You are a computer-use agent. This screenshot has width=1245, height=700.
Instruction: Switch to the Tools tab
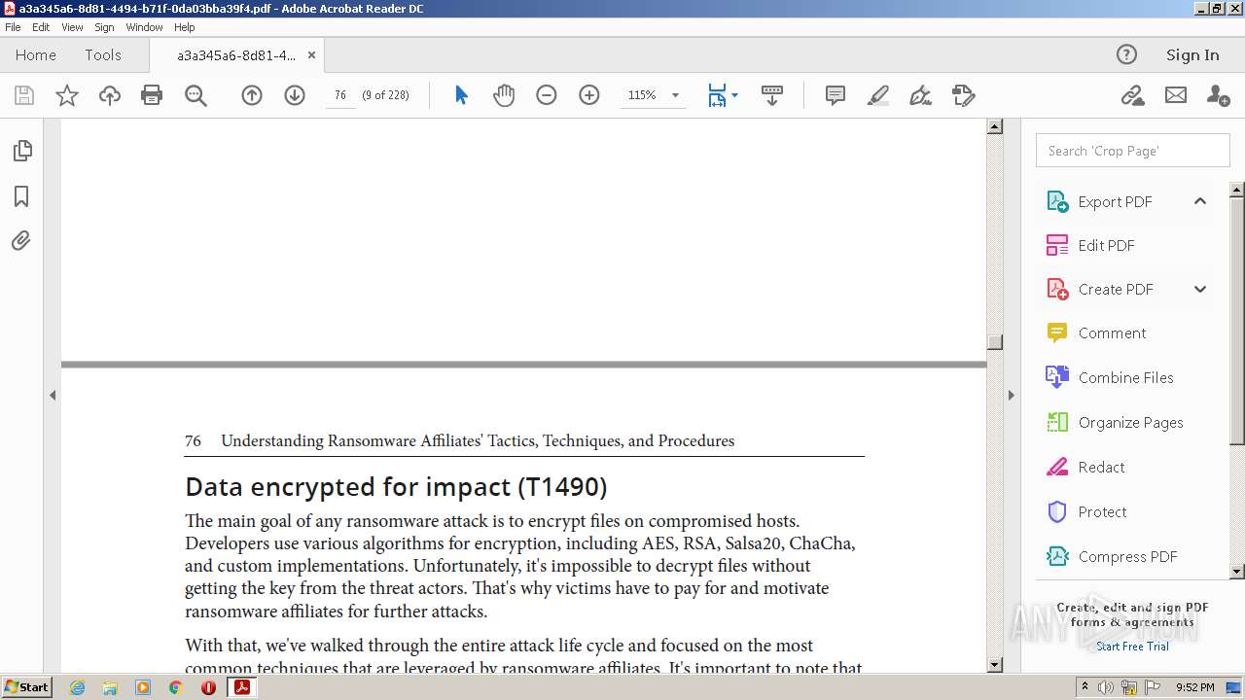coord(103,54)
